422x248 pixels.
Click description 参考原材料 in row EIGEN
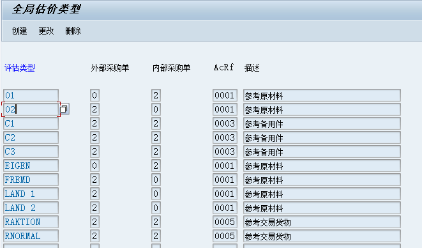(322, 166)
